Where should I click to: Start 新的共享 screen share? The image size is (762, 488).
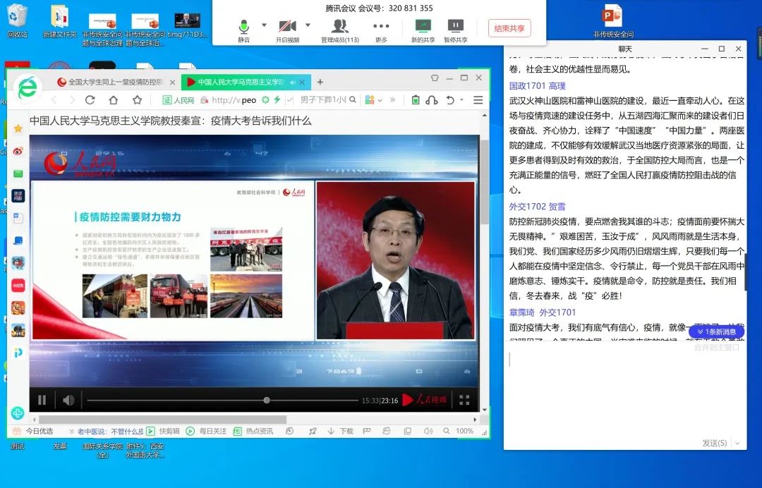pyautogui.click(x=423, y=27)
